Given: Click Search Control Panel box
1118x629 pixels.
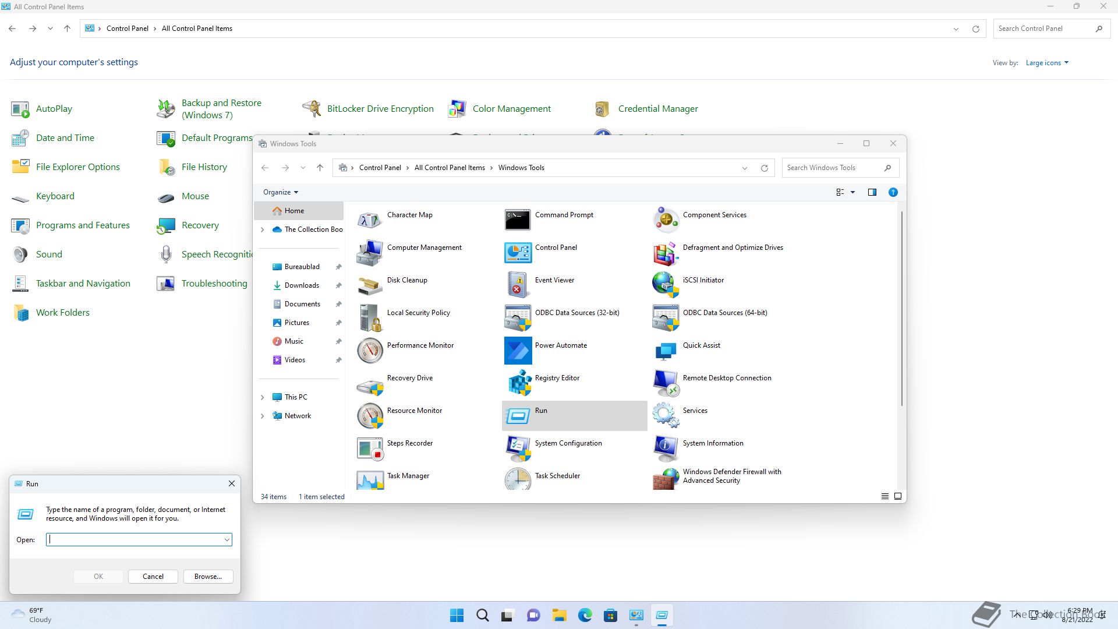Looking at the screenshot, I should click(x=1052, y=29).
